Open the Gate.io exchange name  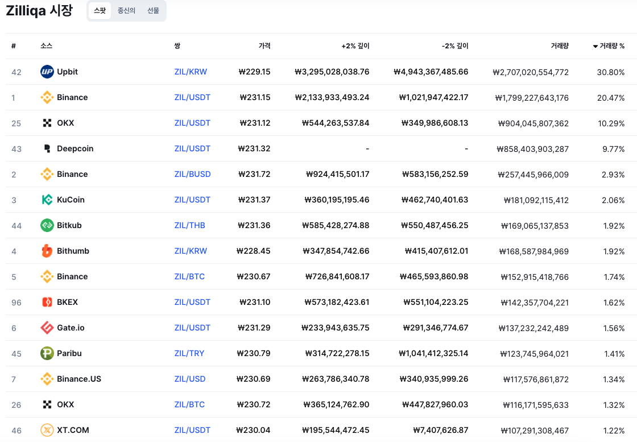pyautogui.click(x=71, y=328)
